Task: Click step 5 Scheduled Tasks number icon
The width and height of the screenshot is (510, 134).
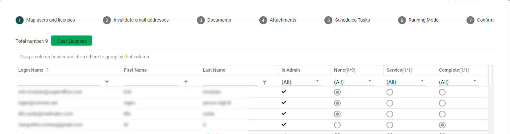Action: (x=328, y=20)
